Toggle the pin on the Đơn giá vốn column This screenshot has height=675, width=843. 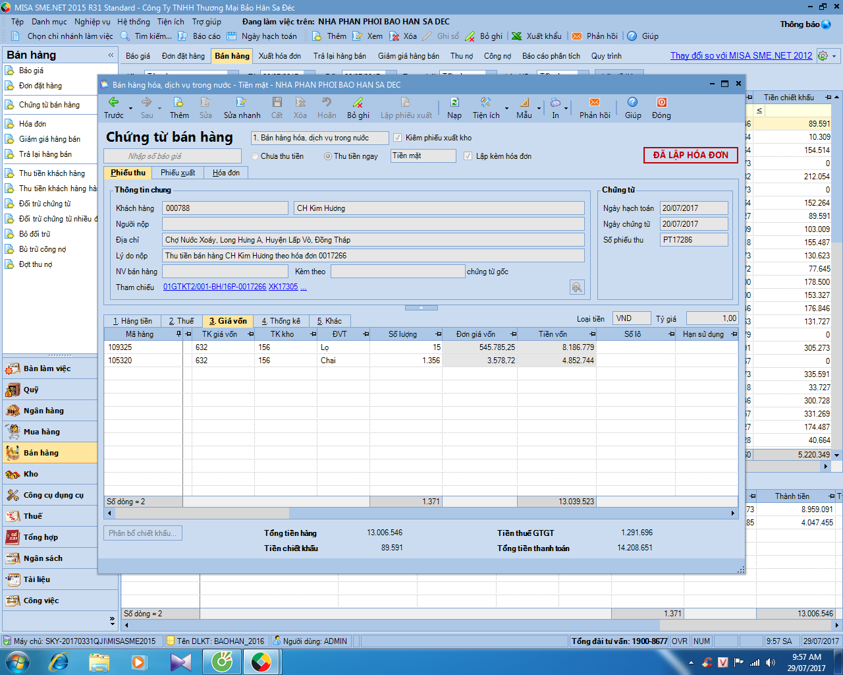(513, 334)
